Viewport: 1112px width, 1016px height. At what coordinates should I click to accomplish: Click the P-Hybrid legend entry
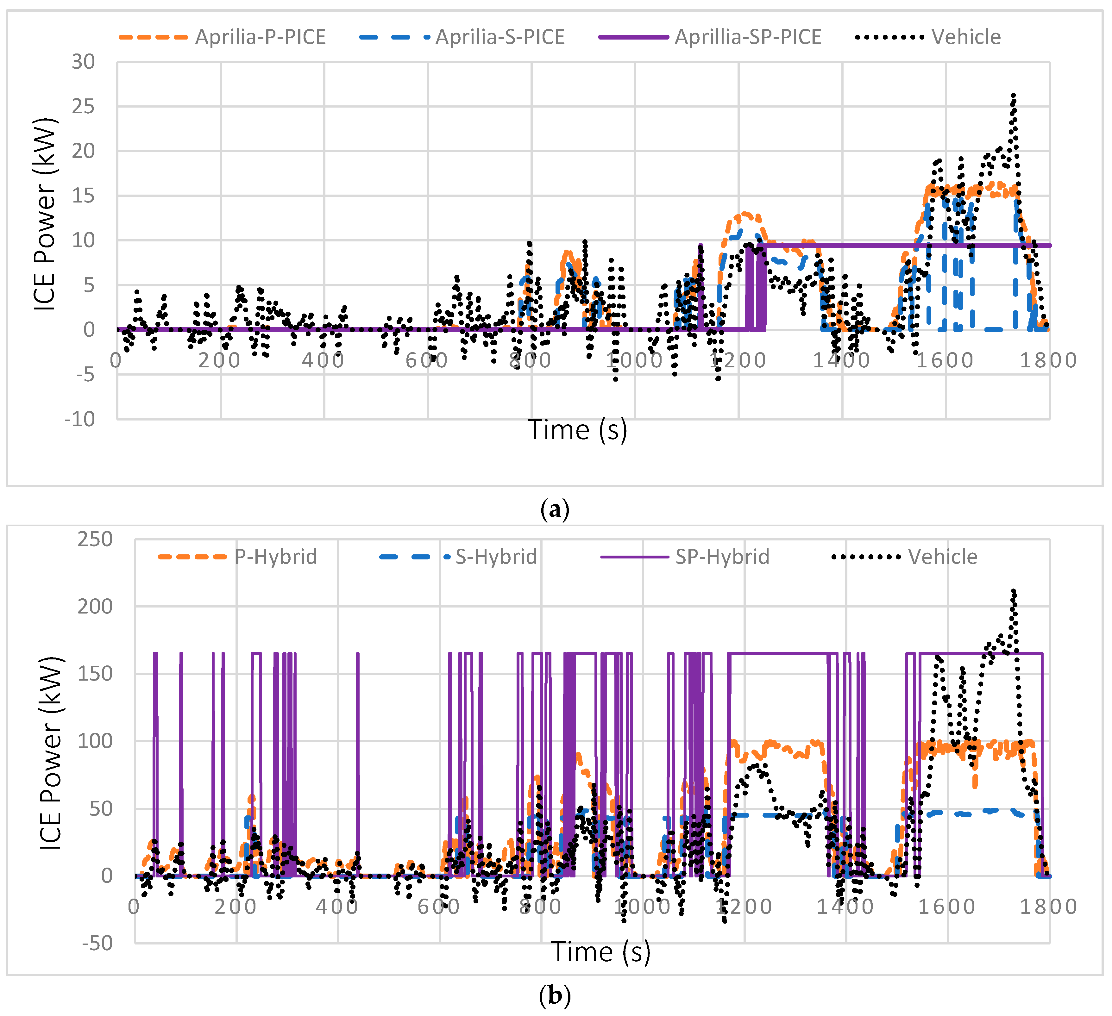(x=276, y=557)
